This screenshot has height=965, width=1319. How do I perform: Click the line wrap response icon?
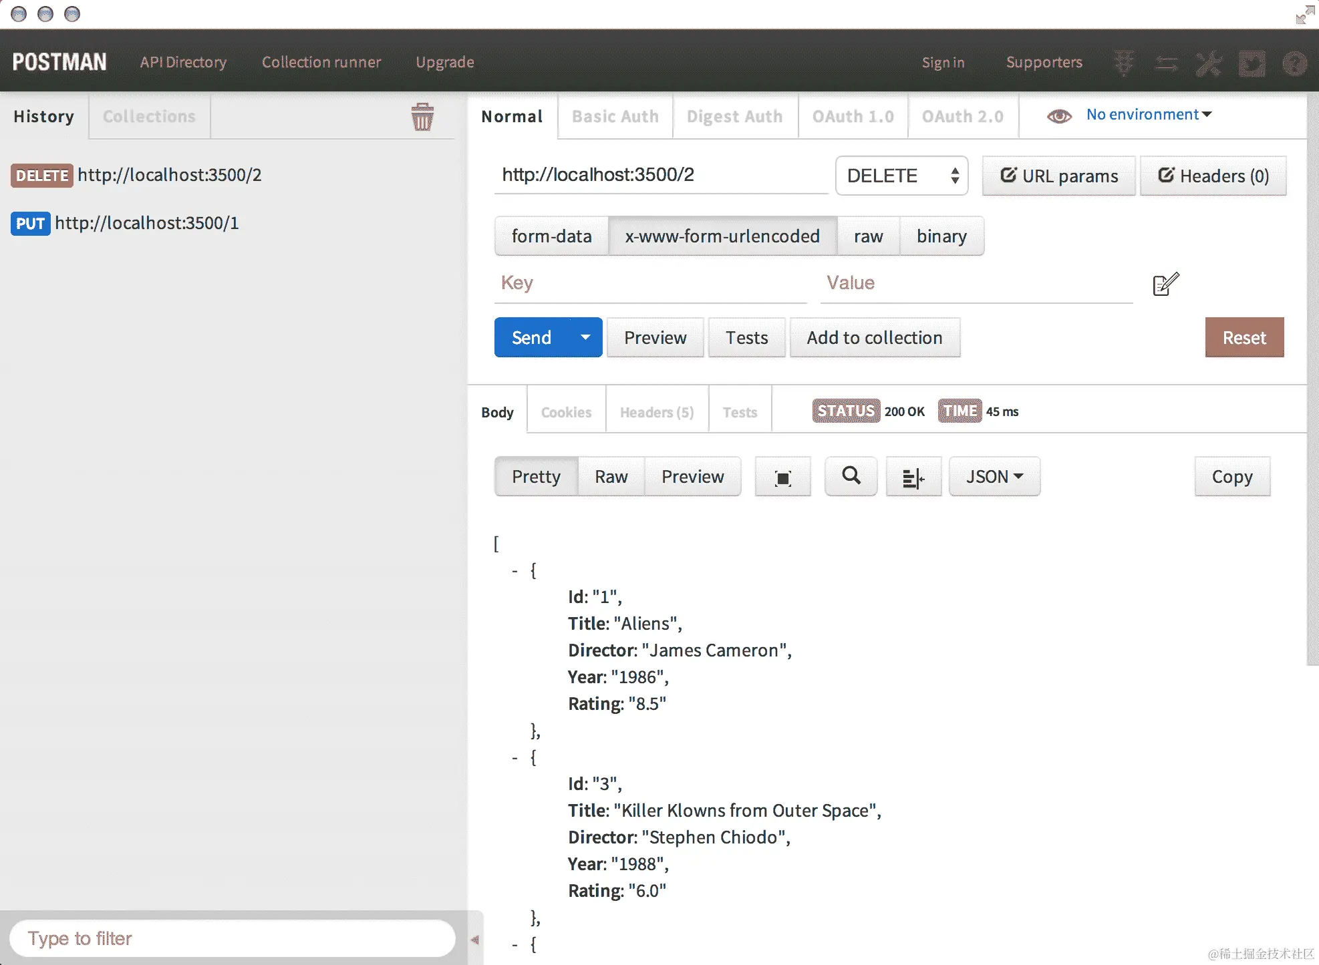(913, 477)
